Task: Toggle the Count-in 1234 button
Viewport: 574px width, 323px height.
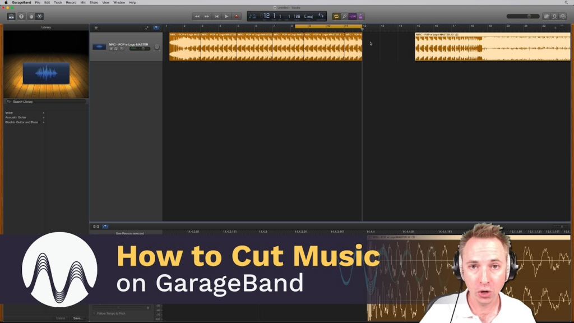Action: [x=353, y=16]
